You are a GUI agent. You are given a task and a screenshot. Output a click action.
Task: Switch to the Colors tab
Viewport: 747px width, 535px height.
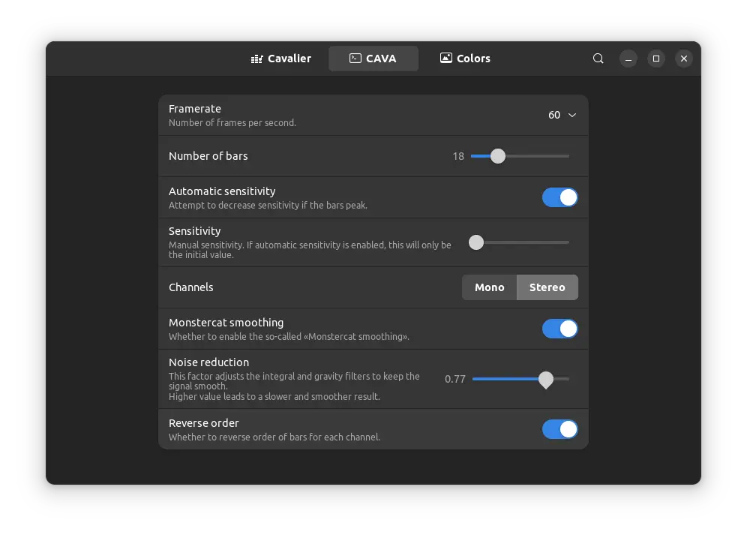pyautogui.click(x=465, y=59)
